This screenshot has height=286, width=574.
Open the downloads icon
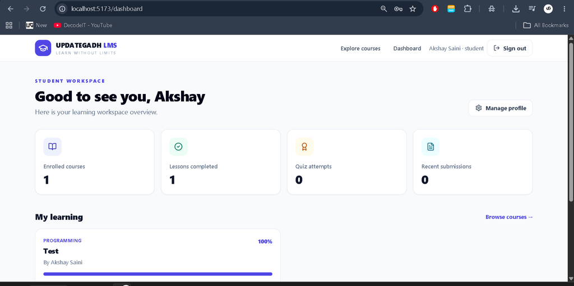[x=516, y=9]
